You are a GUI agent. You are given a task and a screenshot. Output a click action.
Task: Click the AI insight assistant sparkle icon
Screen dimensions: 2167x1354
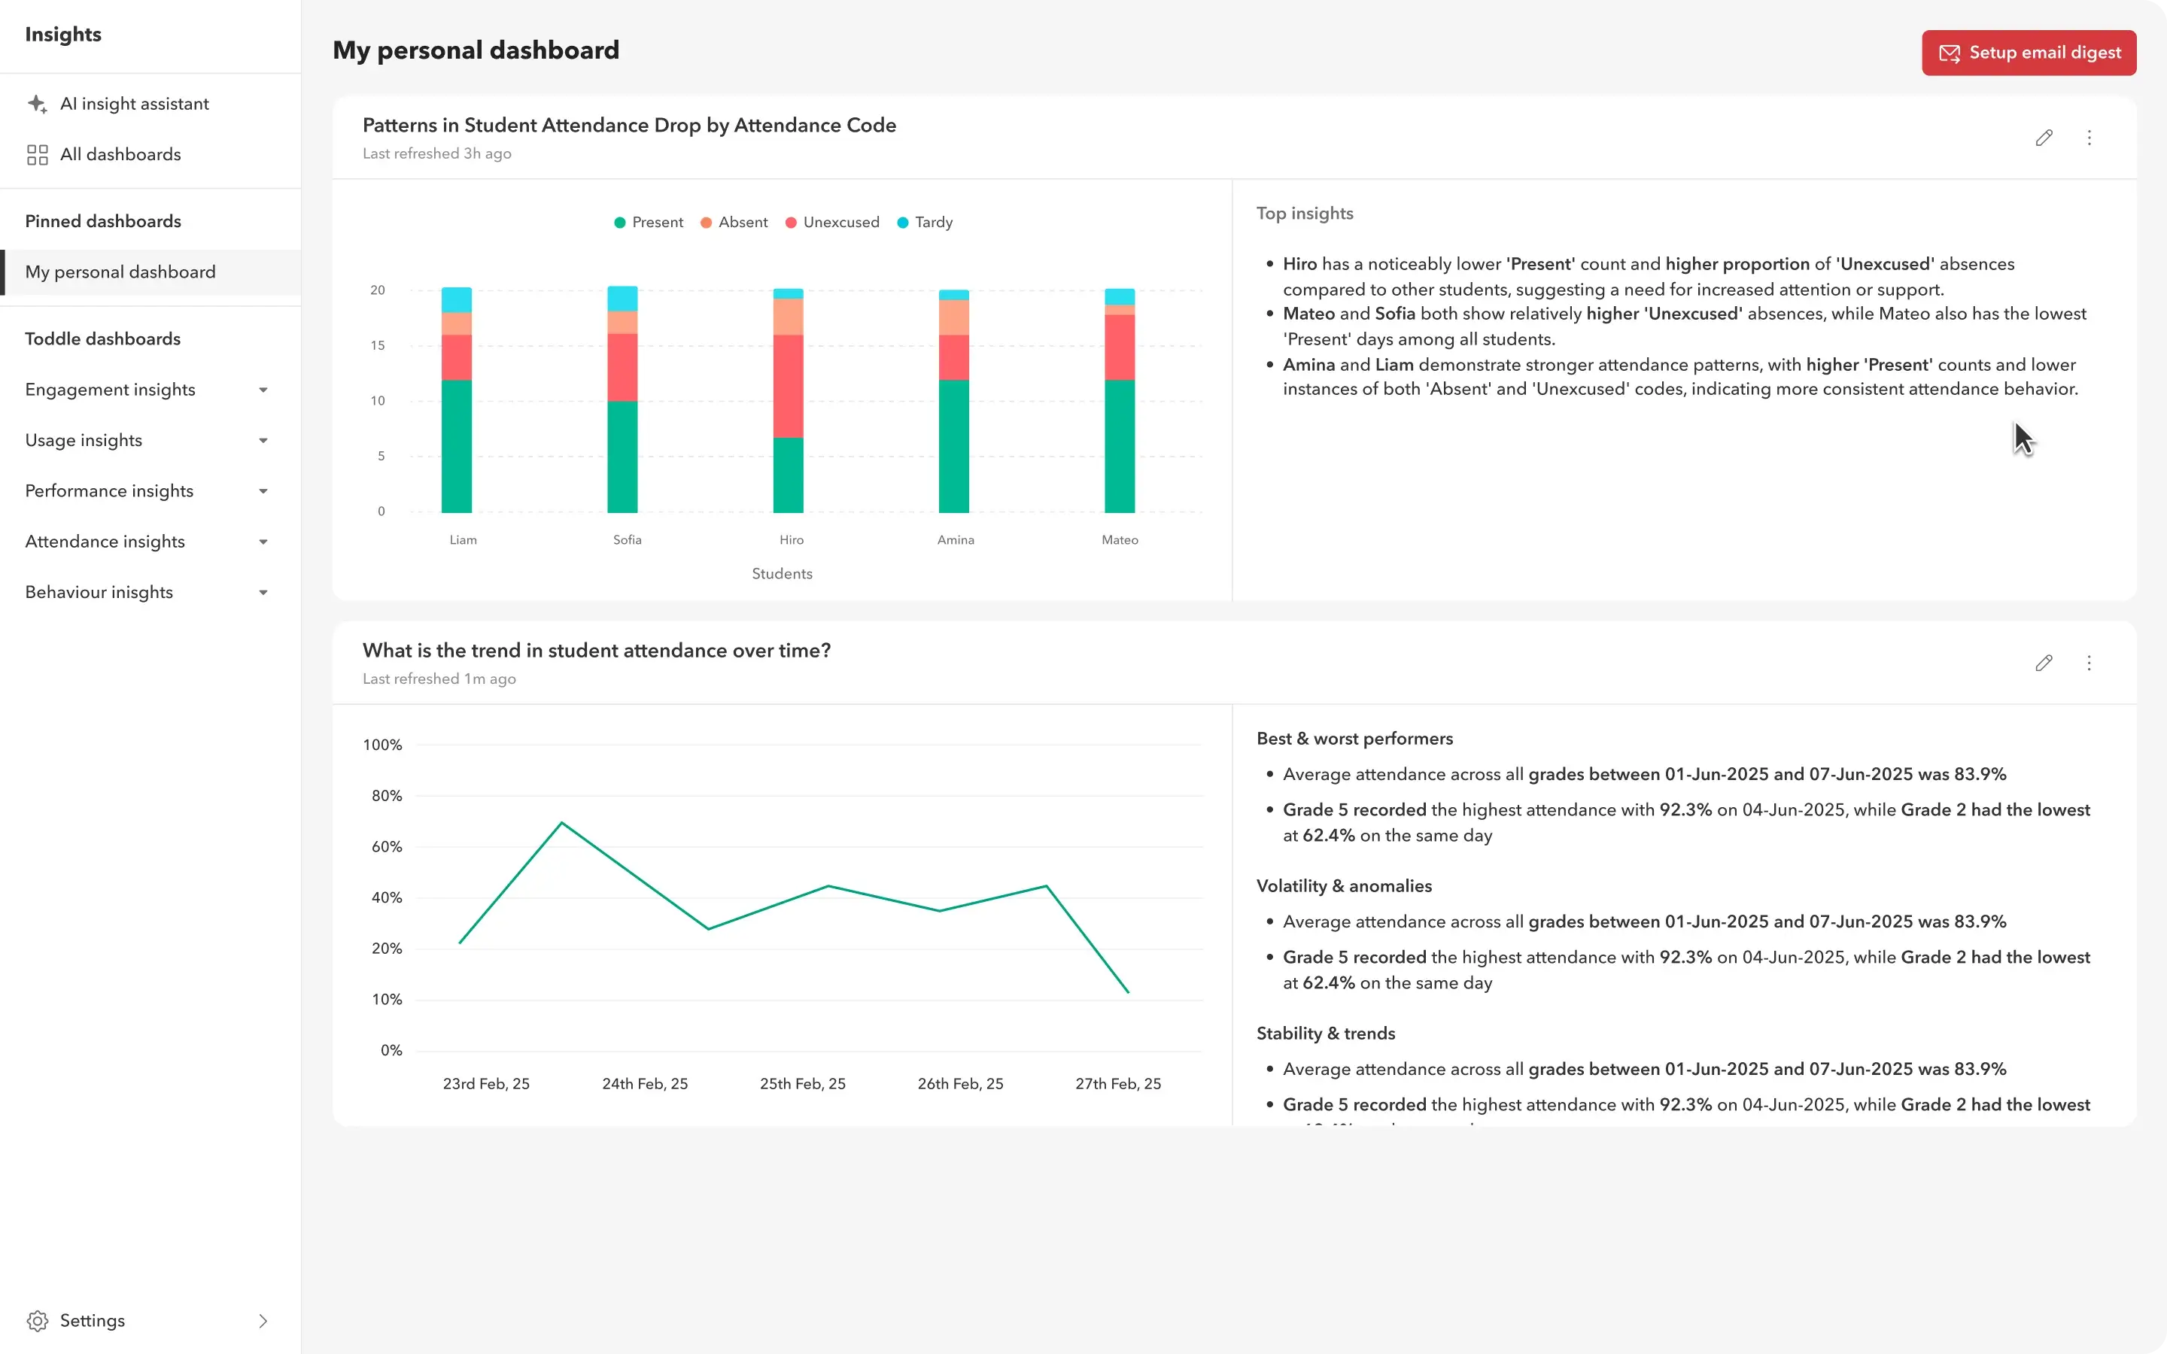(37, 104)
